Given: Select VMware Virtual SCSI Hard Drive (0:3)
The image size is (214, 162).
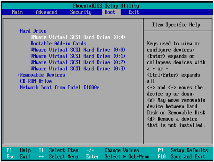Looking at the screenshot, I should 78,68.
